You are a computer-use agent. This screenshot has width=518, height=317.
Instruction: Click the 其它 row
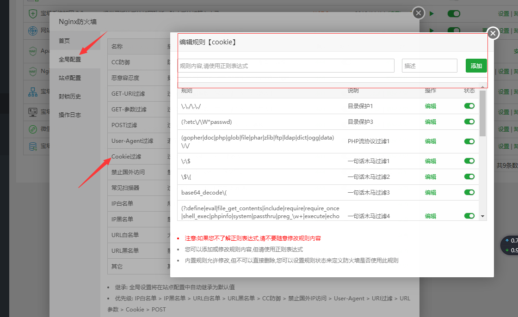[x=139, y=266]
